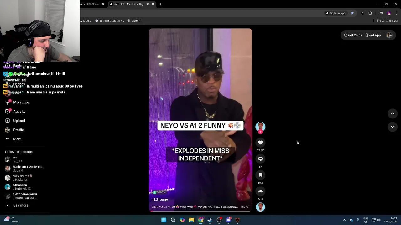Open Steam from the taskbar
This screenshot has height=225, width=401.
click(210, 220)
